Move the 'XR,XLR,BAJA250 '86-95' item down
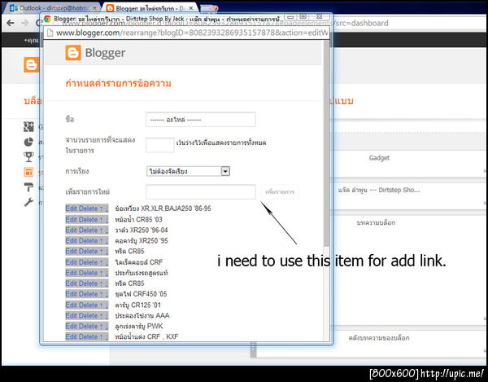 107,209
